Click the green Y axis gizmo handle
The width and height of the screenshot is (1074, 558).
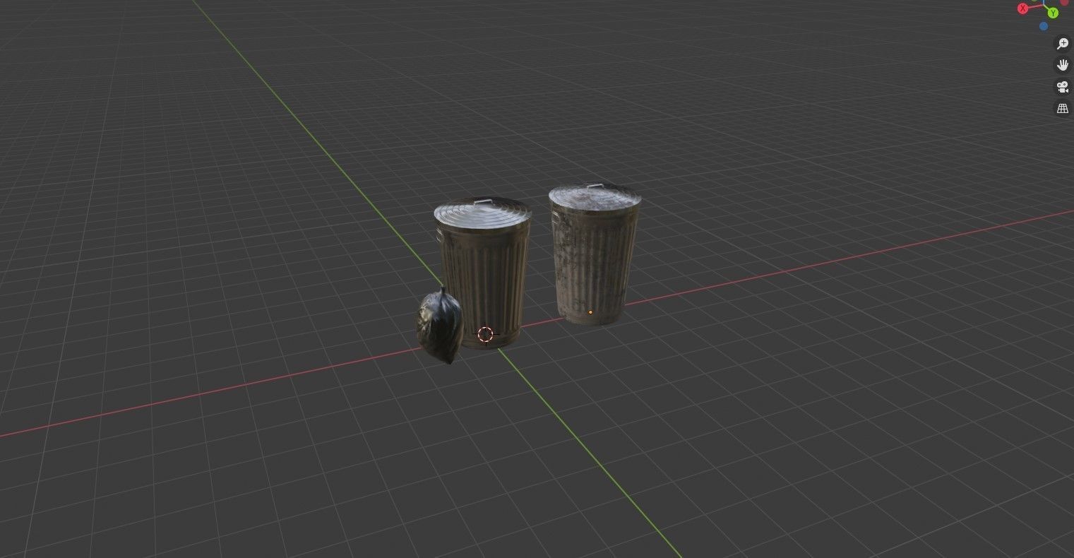pyautogui.click(x=1053, y=13)
